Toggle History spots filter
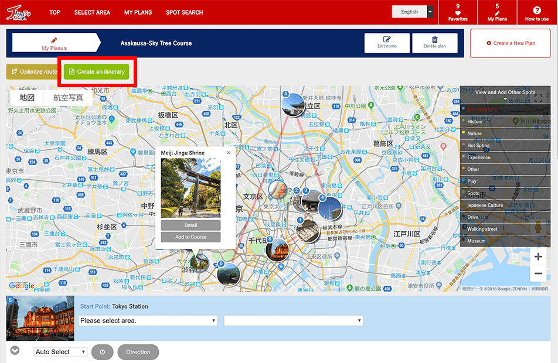The width and height of the screenshot is (558, 363). 505,122
